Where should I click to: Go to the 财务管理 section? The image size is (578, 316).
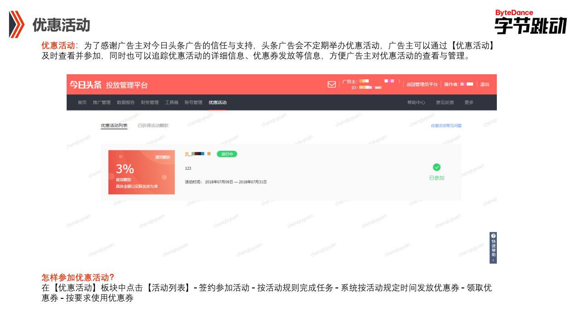coord(150,102)
